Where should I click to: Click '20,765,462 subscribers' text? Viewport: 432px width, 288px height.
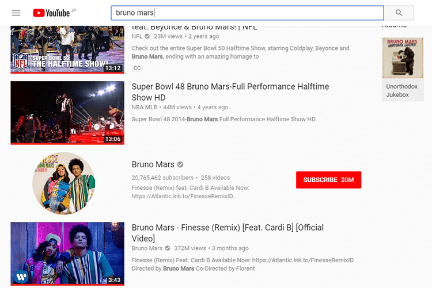point(162,178)
